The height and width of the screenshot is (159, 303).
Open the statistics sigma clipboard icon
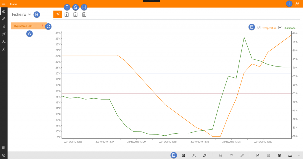pos(75,14)
